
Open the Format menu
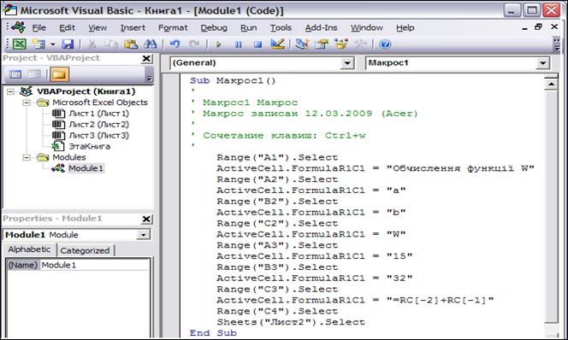[x=173, y=28]
